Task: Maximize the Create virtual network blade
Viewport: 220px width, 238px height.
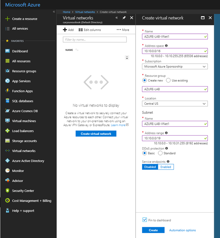Action: tap(203, 18)
